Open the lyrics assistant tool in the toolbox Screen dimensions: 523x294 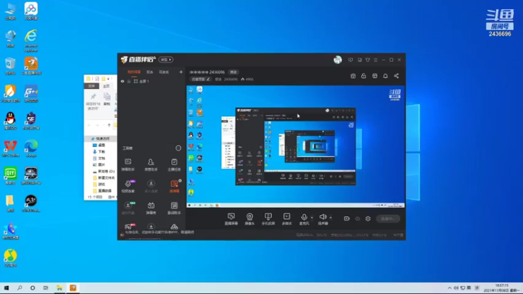tap(174, 208)
